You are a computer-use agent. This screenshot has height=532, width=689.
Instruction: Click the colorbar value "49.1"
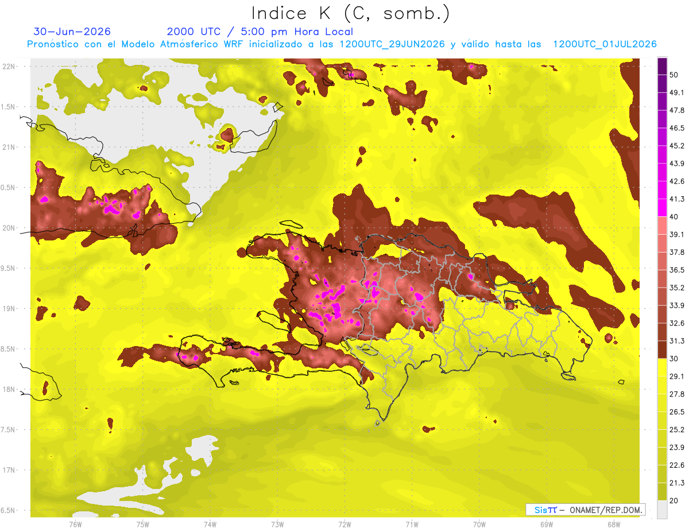[x=677, y=92]
